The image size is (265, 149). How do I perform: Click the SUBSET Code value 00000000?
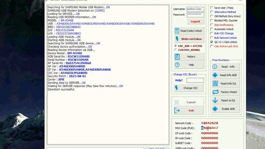pyautogui.click(x=210, y=143)
